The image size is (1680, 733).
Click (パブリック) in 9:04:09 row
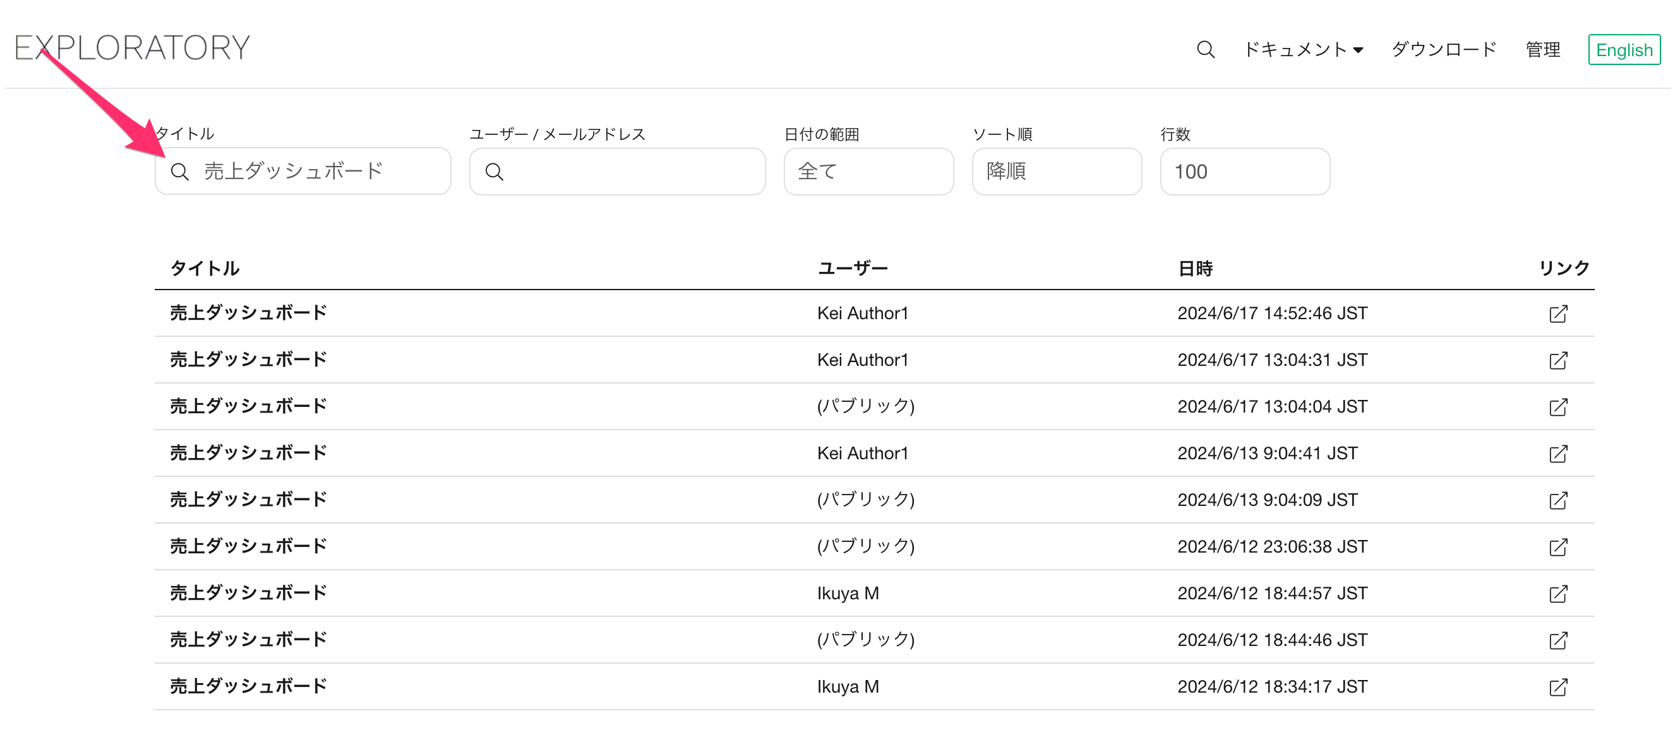[865, 500]
